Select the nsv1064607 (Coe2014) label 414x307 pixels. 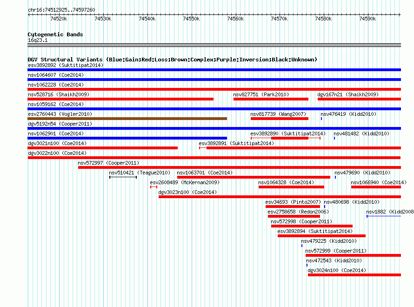(x=56, y=75)
